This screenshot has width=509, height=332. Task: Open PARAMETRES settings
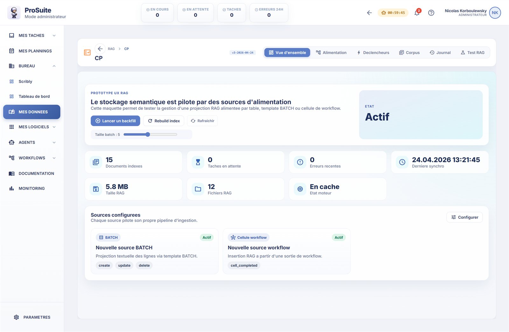32,317
